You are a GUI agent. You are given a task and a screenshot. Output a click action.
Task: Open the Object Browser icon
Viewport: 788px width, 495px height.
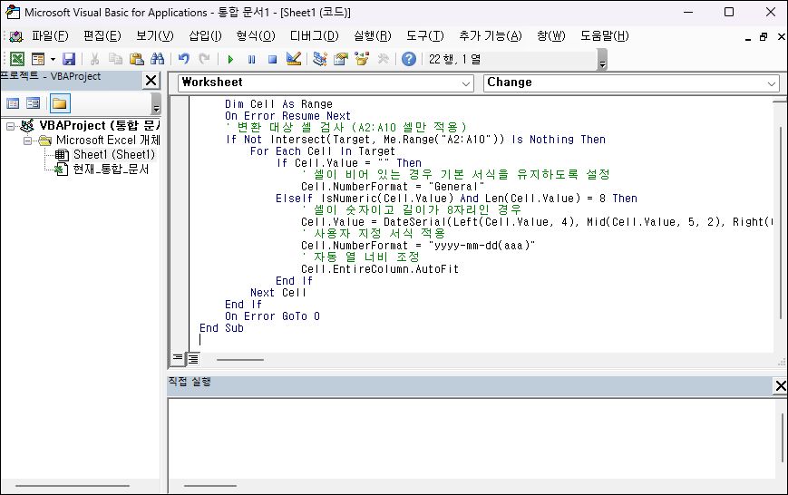click(x=362, y=59)
